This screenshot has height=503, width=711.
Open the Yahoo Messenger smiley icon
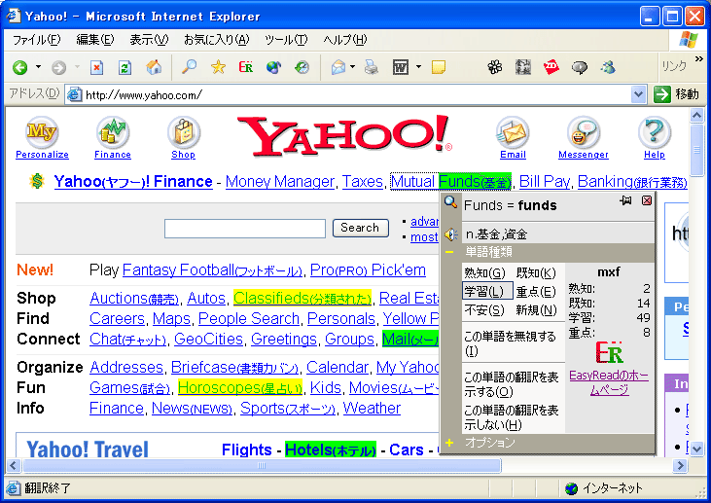(584, 132)
